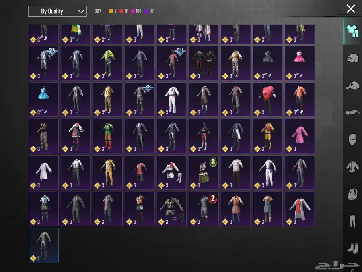Open the jacket tops category

[x=352, y=166]
